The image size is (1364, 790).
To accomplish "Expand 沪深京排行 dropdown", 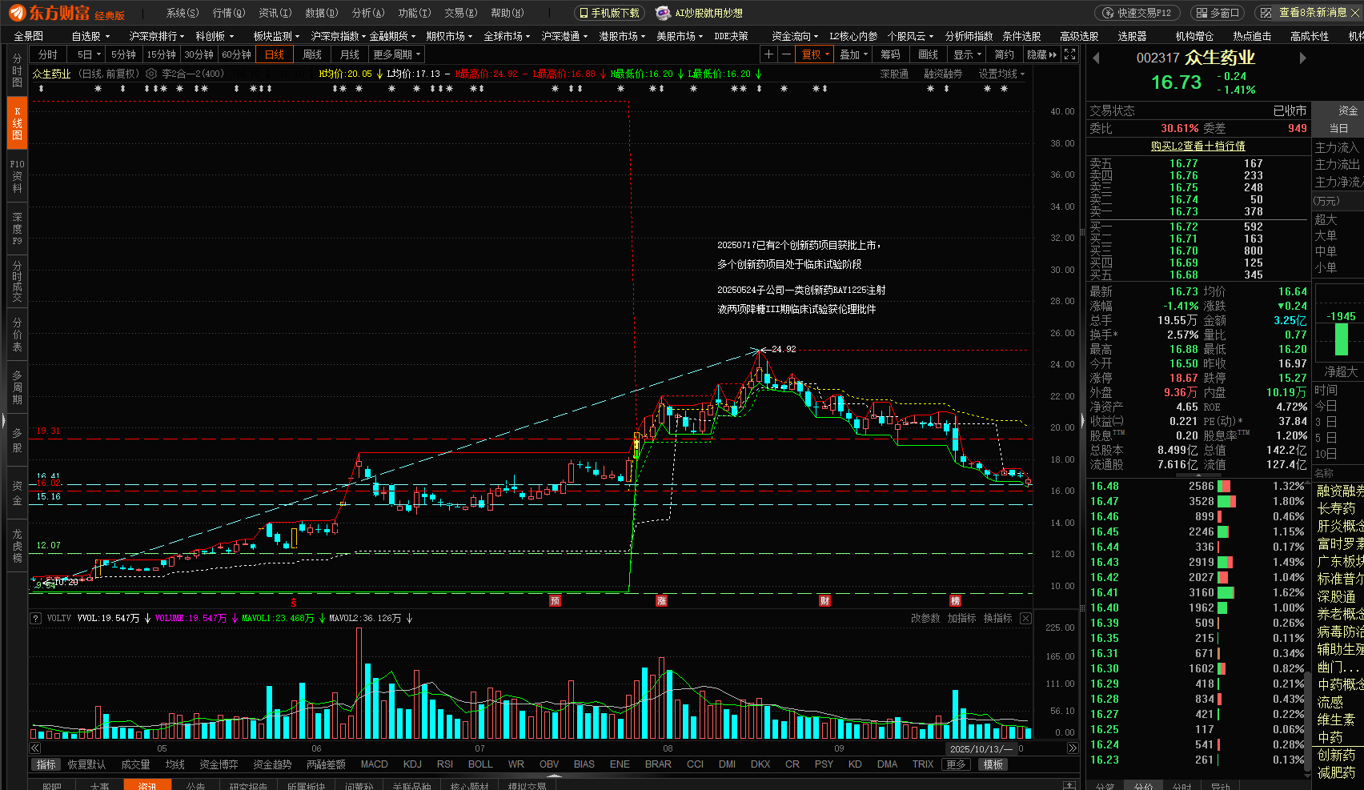I will click(156, 36).
